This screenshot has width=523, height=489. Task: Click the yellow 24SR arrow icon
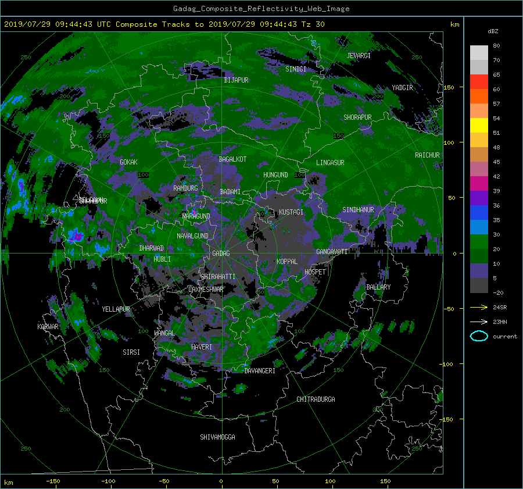(x=479, y=307)
